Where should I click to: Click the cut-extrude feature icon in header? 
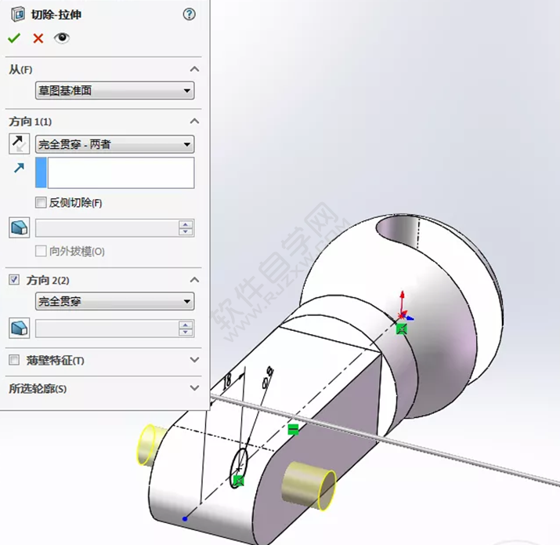[x=17, y=15]
